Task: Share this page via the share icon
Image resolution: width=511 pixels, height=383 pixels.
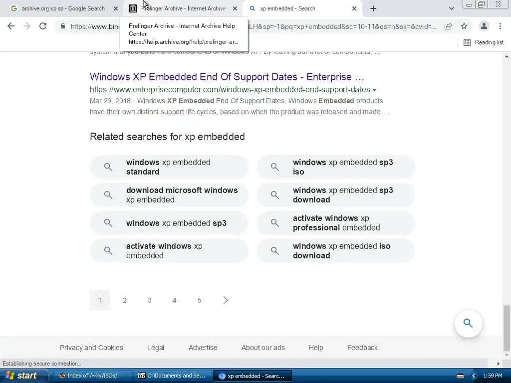Action: [x=448, y=26]
